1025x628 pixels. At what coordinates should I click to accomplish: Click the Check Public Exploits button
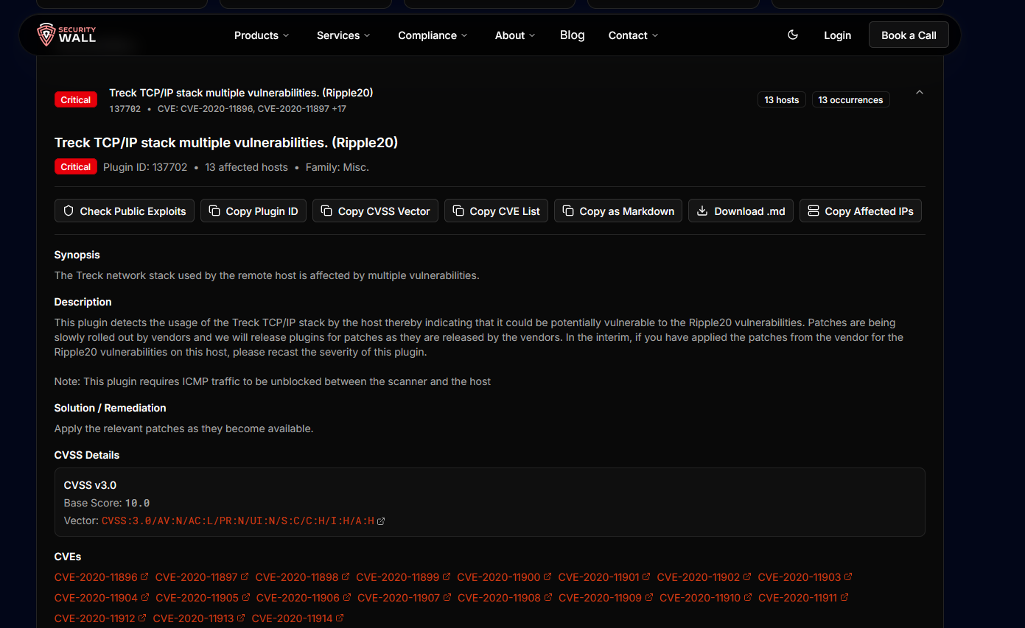click(x=125, y=211)
